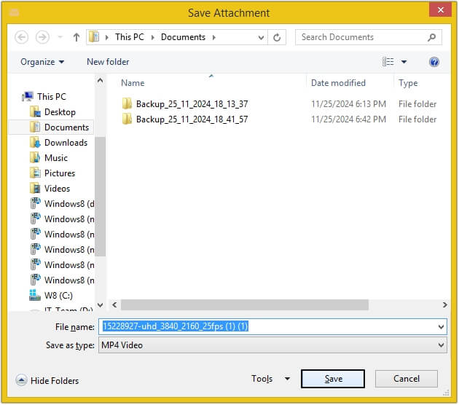The width and height of the screenshot is (459, 405).
Task: Cancel the Save Attachment dialog
Action: point(407,379)
